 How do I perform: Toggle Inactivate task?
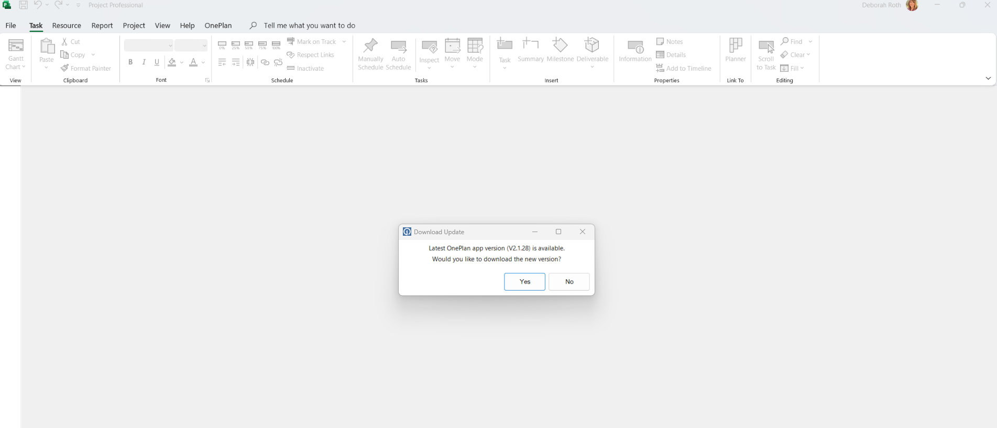(x=305, y=69)
